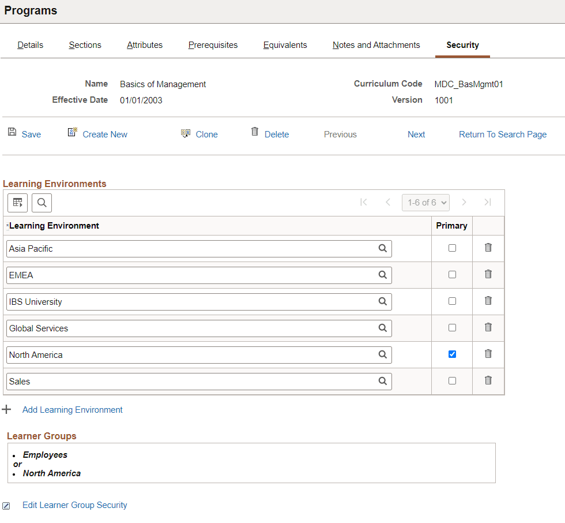565x523 pixels.
Task: Switch to the Details tab
Action: 30,44
